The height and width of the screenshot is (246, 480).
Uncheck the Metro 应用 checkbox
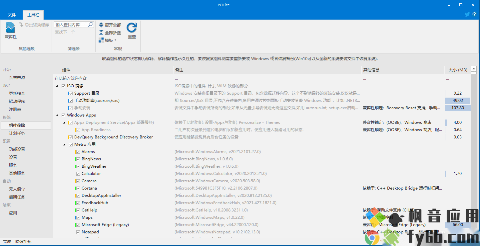coord(71,144)
